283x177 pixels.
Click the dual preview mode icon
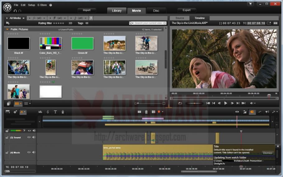tap(276, 23)
